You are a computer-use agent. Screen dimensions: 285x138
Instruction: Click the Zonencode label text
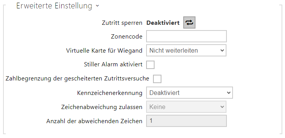(x=127, y=37)
